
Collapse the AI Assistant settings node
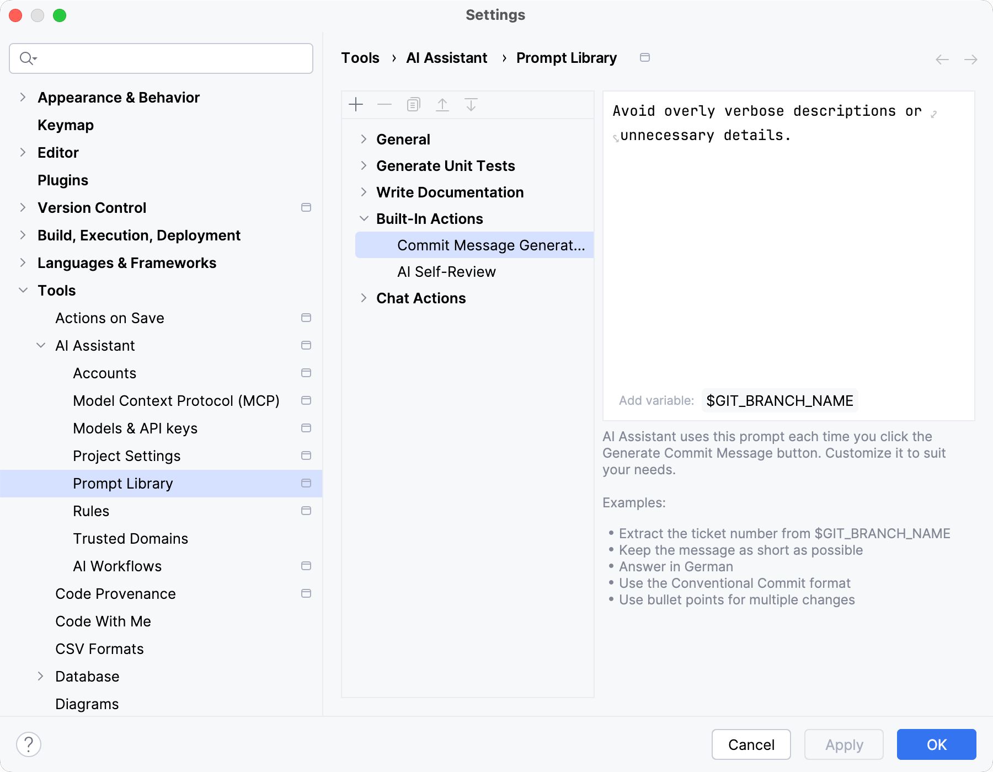coord(41,346)
